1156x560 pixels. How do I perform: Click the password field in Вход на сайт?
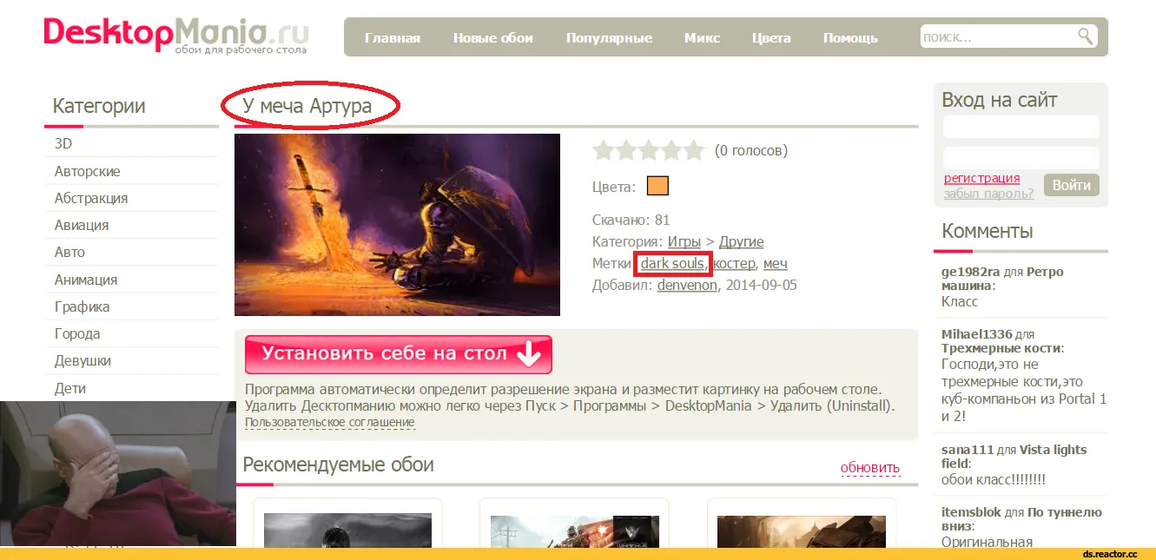1021,157
